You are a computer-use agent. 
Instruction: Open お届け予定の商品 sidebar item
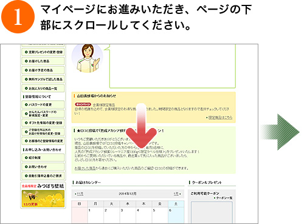pyautogui.click(x=43, y=70)
